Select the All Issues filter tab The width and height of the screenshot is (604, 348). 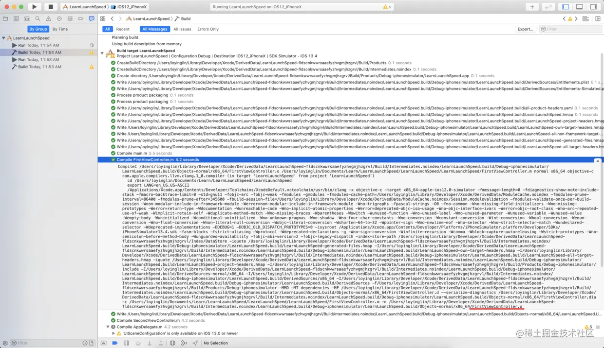[182, 29]
